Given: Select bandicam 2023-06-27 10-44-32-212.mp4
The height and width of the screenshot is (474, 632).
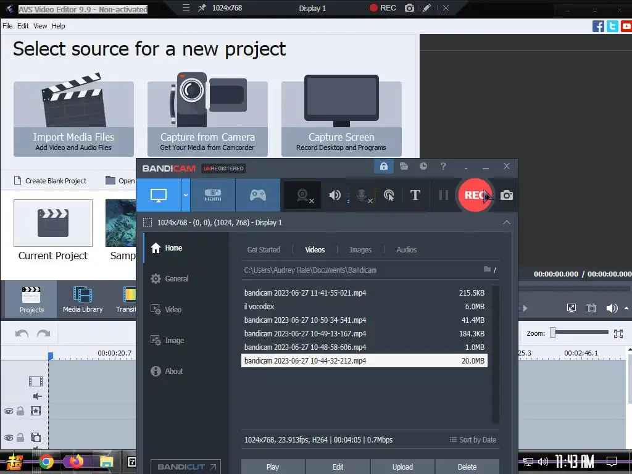Looking at the screenshot, I should point(364,360).
